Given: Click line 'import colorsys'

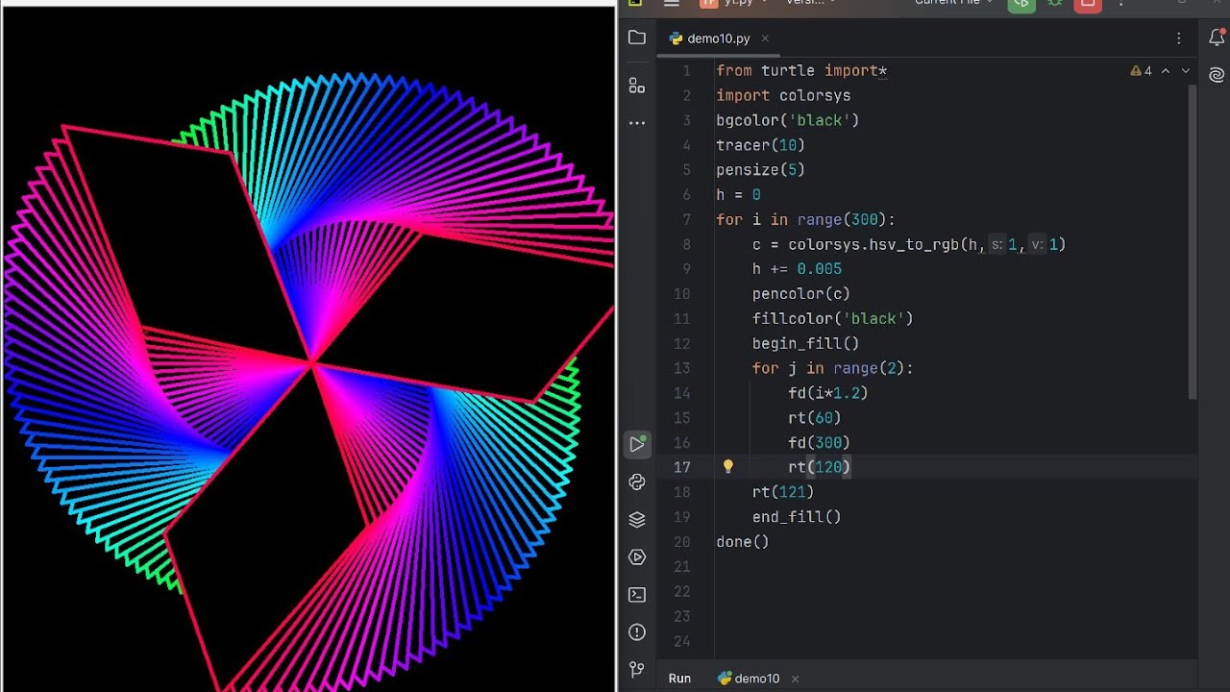Looking at the screenshot, I should pyautogui.click(x=783, y=95).
